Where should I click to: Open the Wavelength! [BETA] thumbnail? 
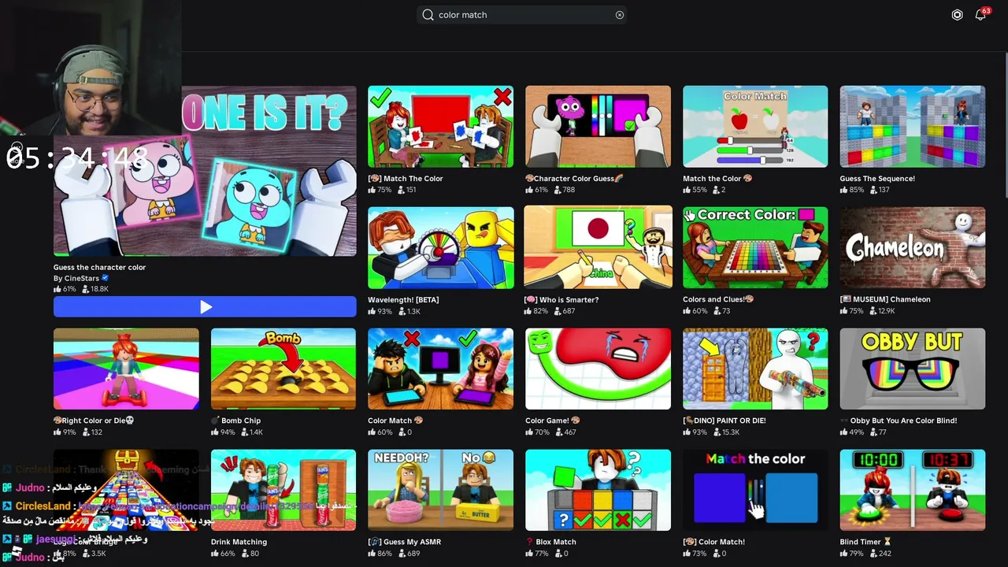tap(440, 248)
